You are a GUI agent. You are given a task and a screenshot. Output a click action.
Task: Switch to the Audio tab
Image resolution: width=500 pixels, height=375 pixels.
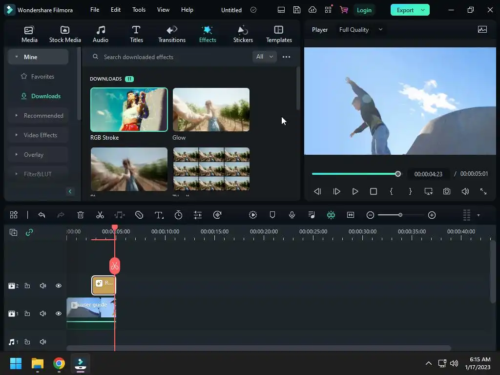click(x=101, y=34)
